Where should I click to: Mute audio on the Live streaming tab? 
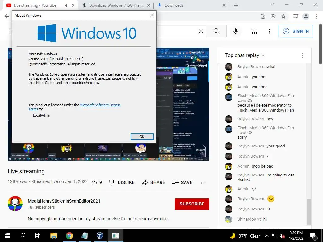tap(66, 5)
